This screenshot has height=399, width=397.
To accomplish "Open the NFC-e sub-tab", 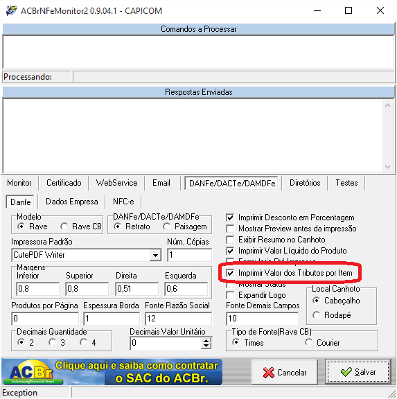I will coord(123,202).
